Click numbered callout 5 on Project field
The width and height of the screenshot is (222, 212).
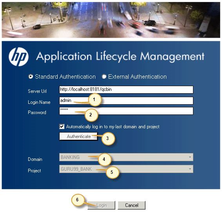[113, 172]
